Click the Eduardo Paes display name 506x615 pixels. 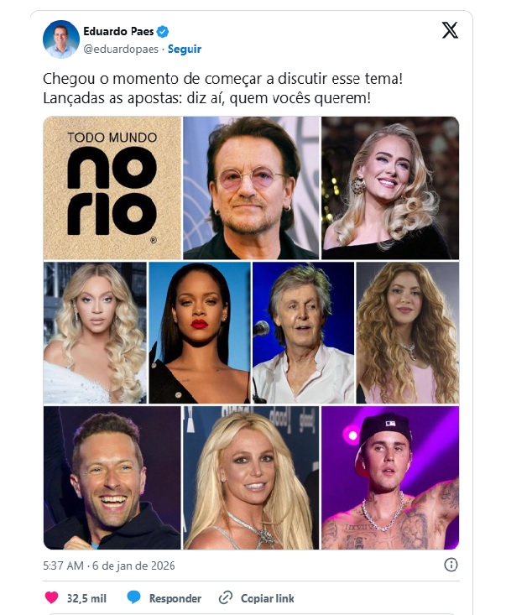point(118,31)
